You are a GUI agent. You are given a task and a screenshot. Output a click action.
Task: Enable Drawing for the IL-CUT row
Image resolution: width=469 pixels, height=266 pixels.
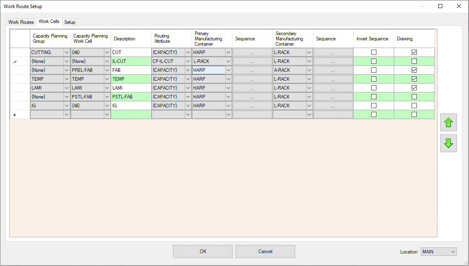414,61
